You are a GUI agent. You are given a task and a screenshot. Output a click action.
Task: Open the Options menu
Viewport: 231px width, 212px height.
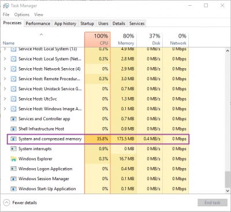(22, 14)
